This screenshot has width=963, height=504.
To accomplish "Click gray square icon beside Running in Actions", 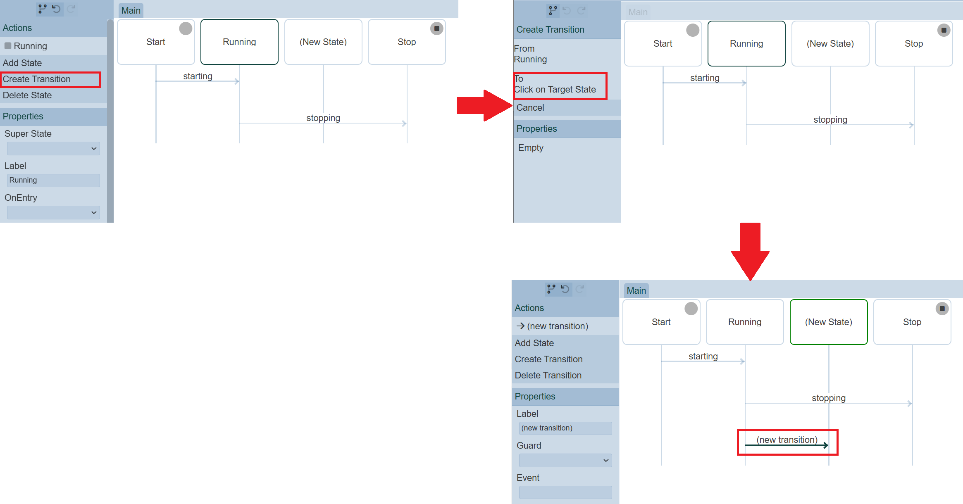I will coord(8,46).
